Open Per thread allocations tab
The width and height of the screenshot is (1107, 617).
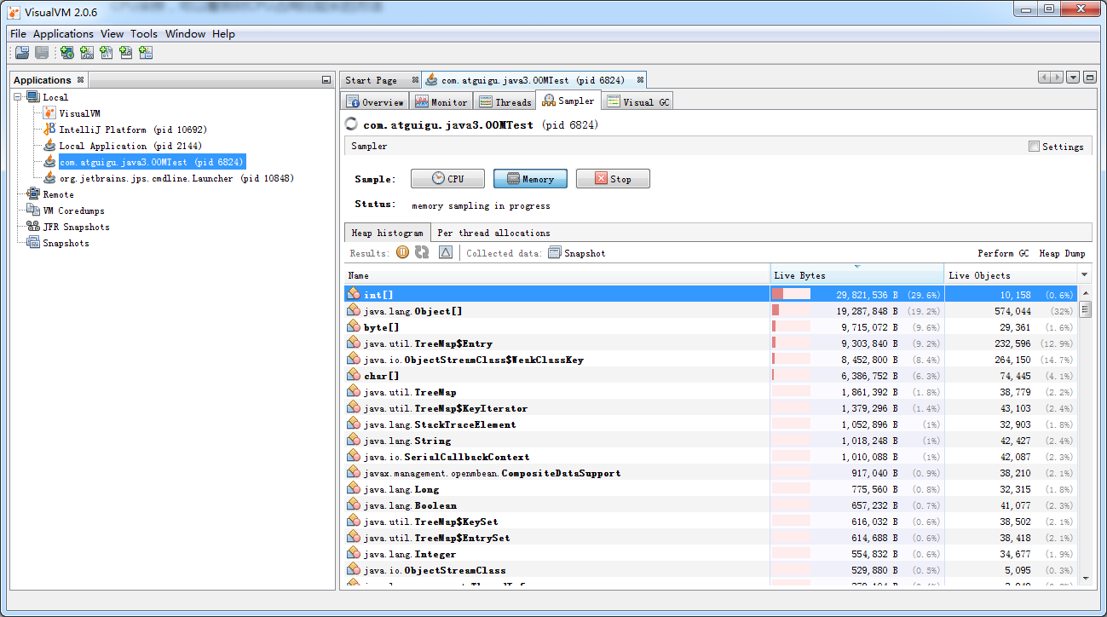pos(493,233)
